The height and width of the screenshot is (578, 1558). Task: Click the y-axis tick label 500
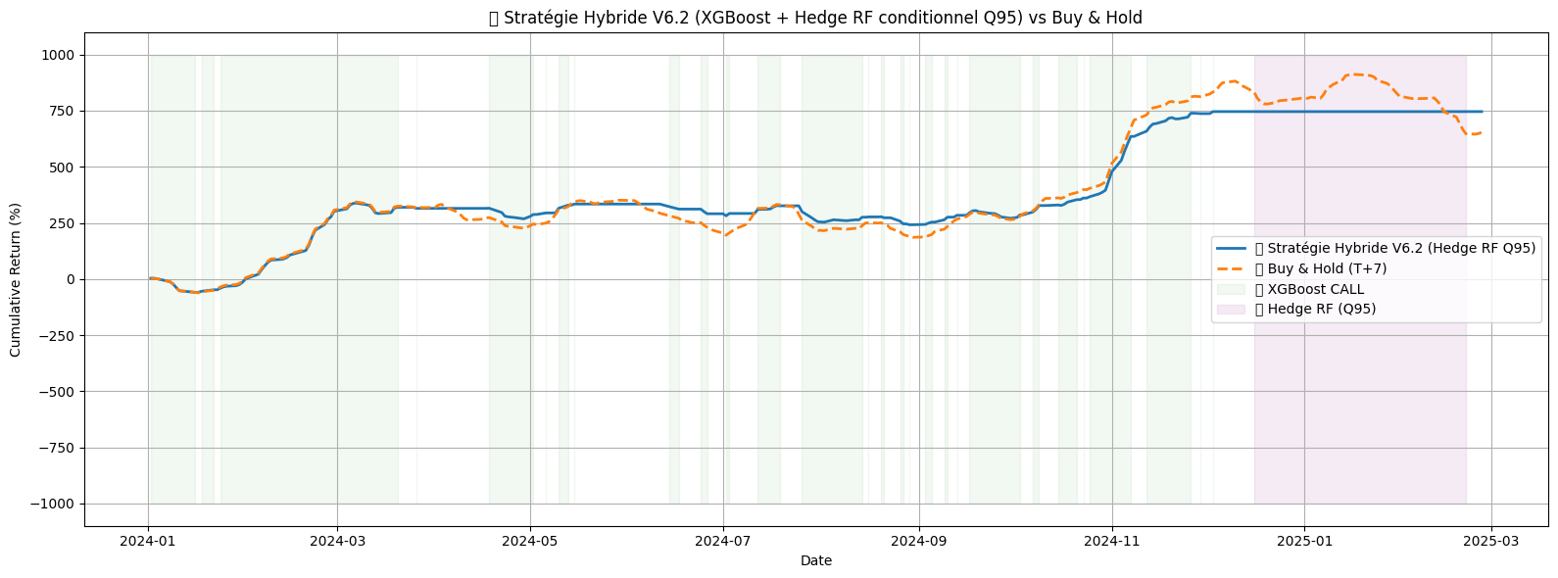pyautogui.click(x=63, y=168)
